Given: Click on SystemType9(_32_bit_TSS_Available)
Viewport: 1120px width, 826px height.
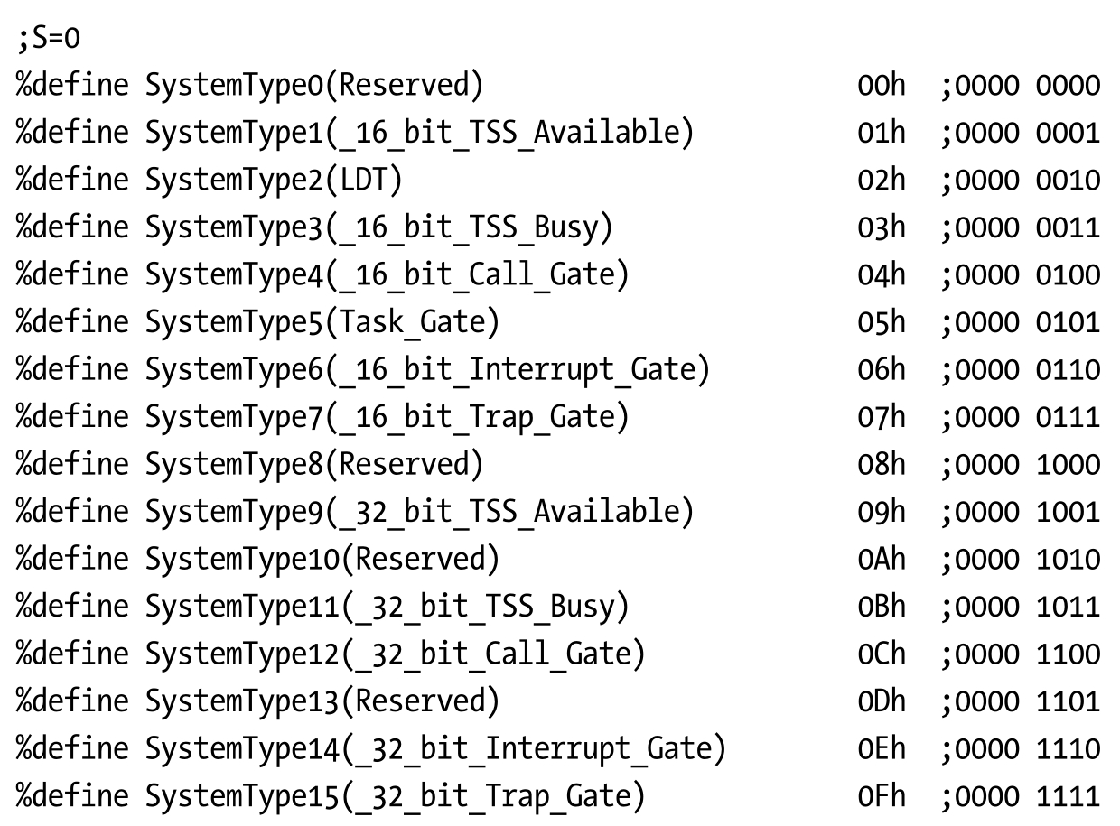Looking at the screenshot, I should coord(420,511).
